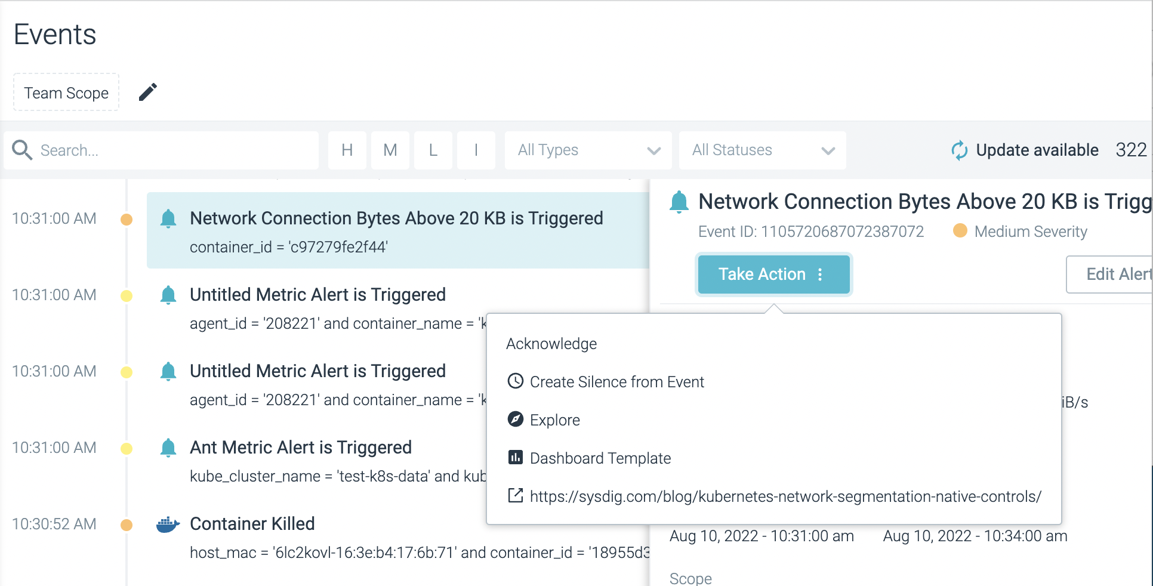Click the search magnifier icon

click(x=23, y=150)
